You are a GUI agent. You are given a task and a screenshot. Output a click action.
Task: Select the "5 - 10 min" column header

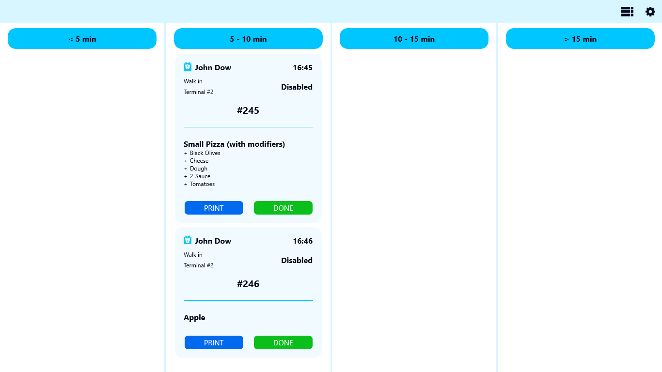pos(248,39)
